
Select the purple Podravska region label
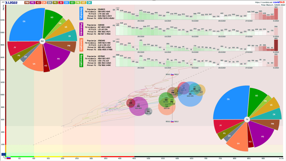click(x=81, y=29)
